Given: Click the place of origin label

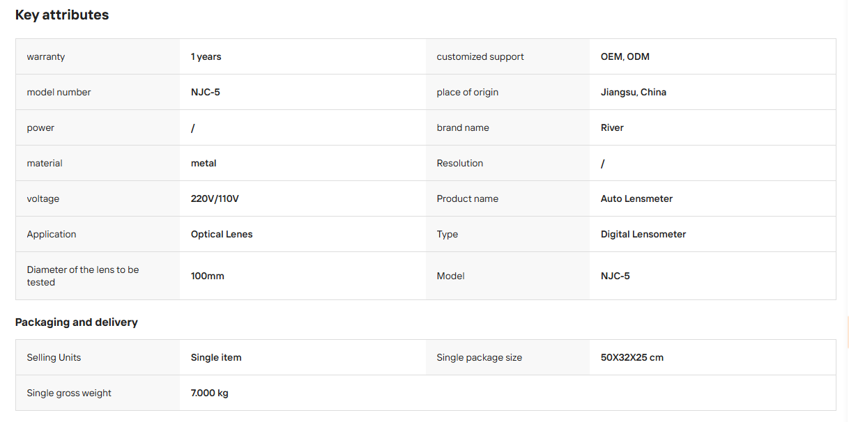Looking at the screenshot, I should (468, 92).
